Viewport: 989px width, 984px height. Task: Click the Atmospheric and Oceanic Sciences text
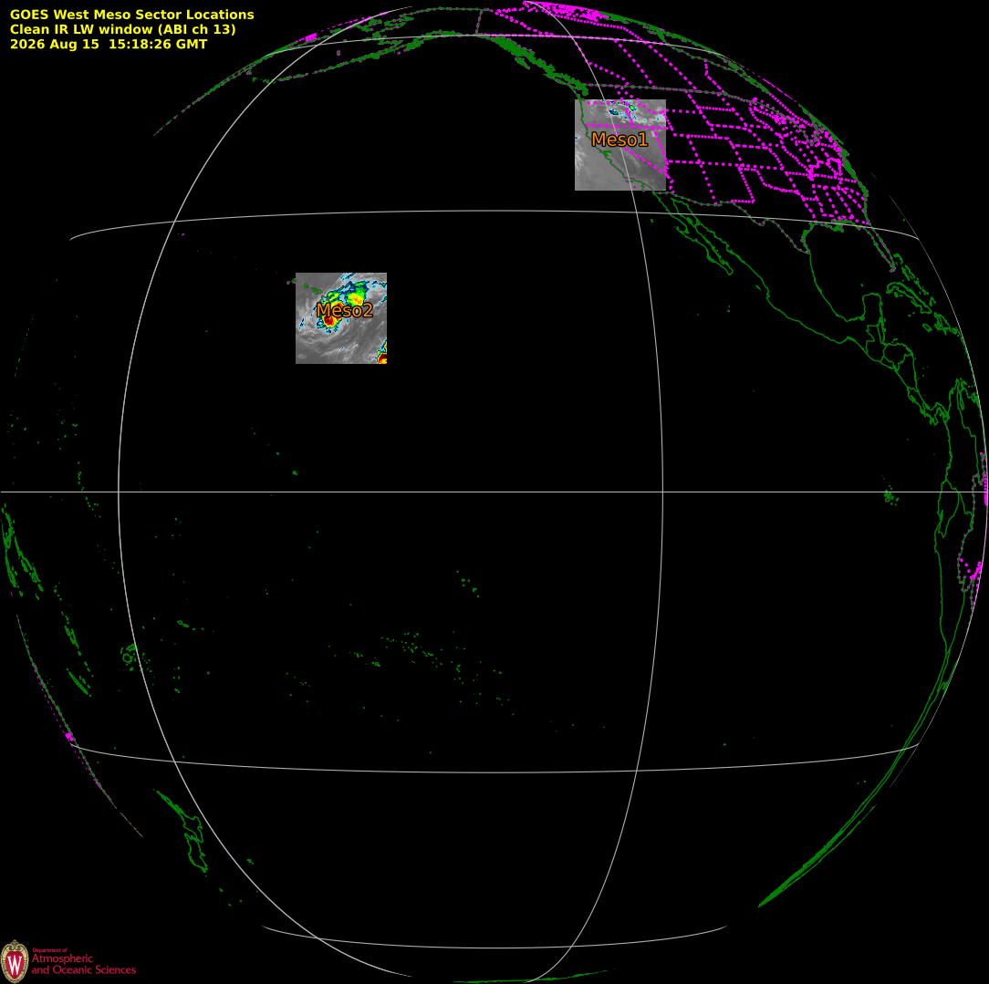click(x=83, y=964)
